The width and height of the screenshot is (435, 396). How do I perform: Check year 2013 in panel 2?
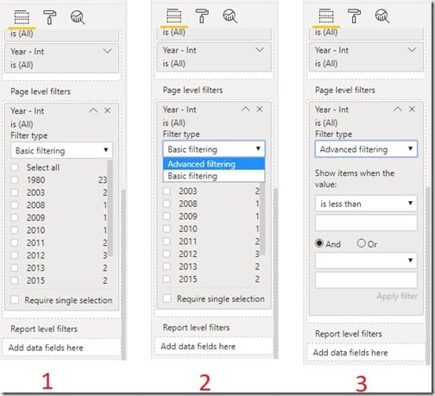(167, 267)
